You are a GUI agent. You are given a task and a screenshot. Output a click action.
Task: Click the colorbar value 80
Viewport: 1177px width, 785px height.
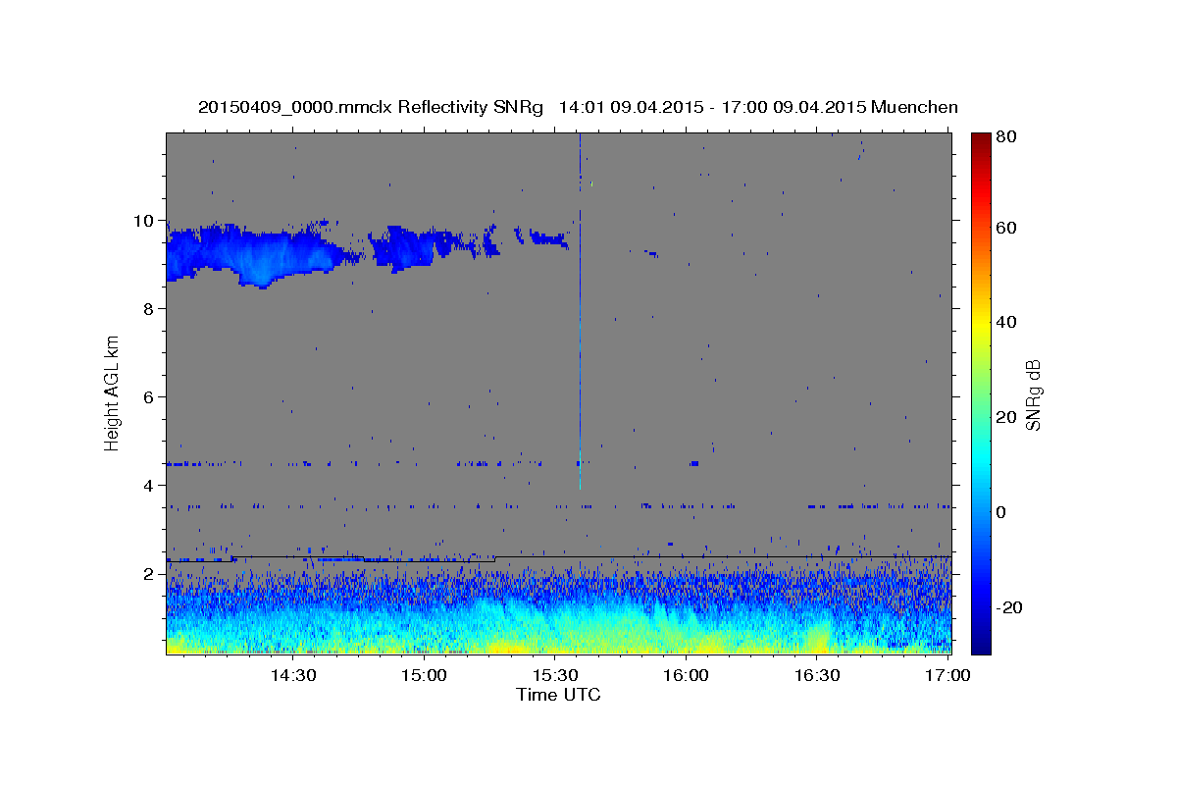pyautogui.click(x=1005, y=137)
